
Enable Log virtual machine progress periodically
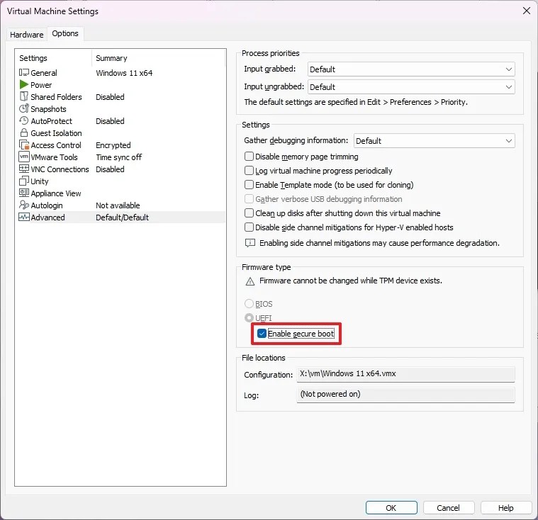point(249,171)
